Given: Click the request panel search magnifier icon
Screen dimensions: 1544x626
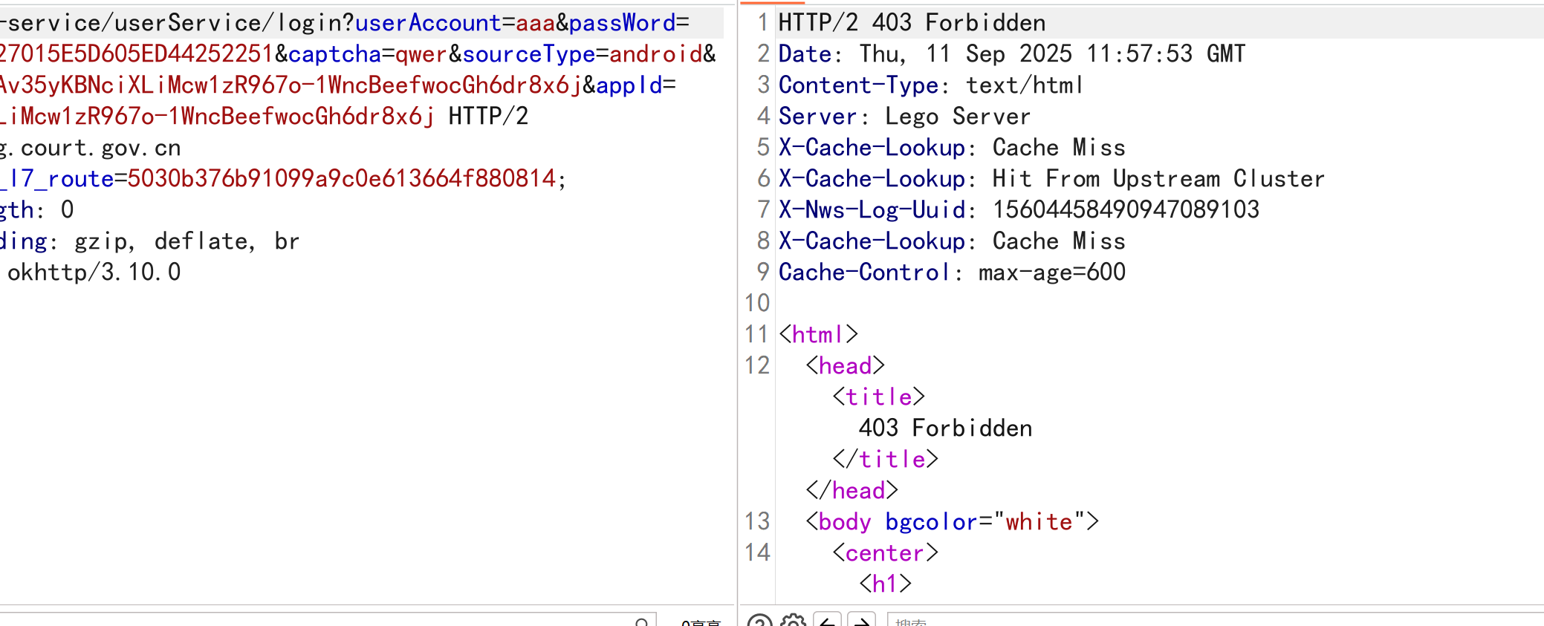Looking at the screenshot, I should (x=642, y=622).
